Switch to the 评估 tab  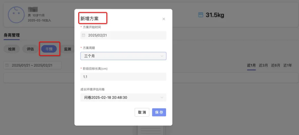tap(30, 49)
